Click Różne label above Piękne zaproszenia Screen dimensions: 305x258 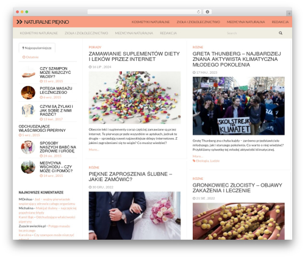click(x=94, y=168)
